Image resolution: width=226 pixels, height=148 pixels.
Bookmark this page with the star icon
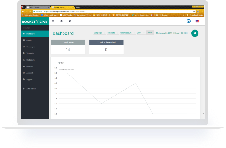point(194,11)
